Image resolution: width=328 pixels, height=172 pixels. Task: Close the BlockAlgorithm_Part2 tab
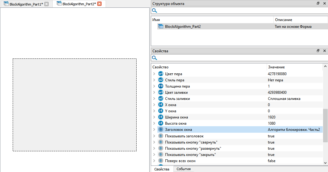pos(99,4)
